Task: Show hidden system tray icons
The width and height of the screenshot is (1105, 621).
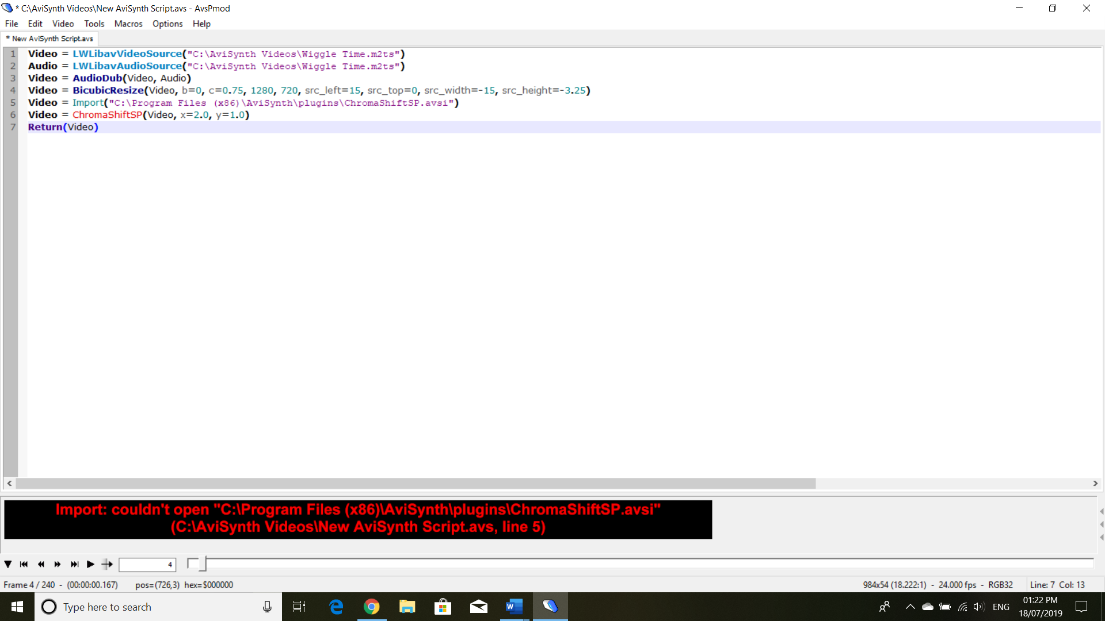Action: (910, 607)
